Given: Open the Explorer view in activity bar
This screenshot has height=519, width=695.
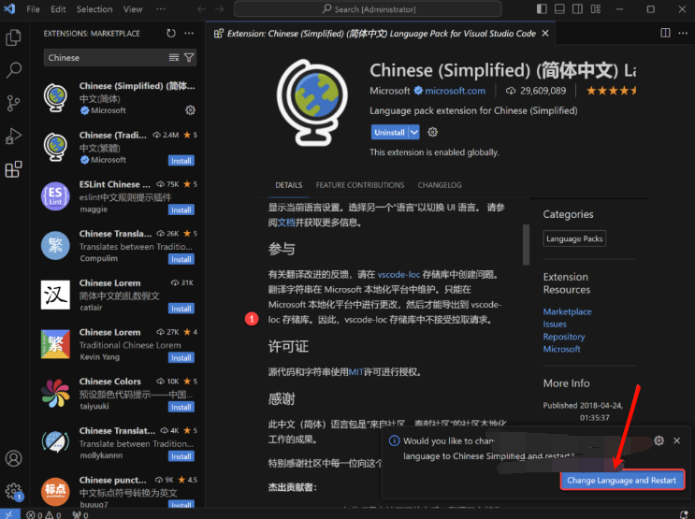Looking at the screenshot, I should [13, 37].
